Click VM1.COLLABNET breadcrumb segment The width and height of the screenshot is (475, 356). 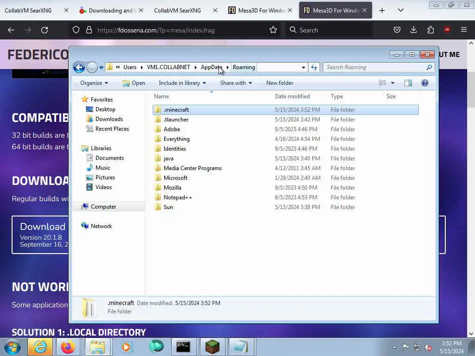(168, 67)
